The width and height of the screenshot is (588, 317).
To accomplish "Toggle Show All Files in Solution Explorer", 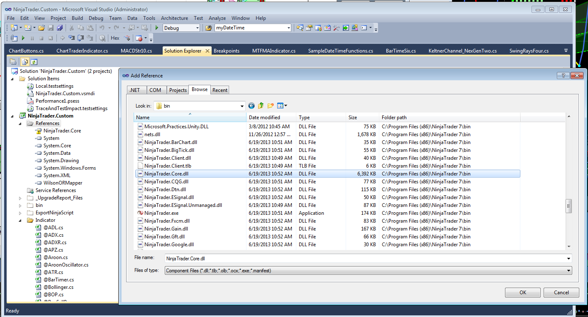I will [x=25, y=62].
